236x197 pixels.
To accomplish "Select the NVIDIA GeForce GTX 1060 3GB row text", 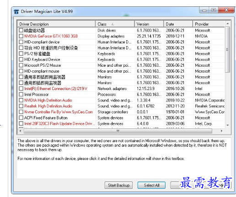I will point(51,36).
